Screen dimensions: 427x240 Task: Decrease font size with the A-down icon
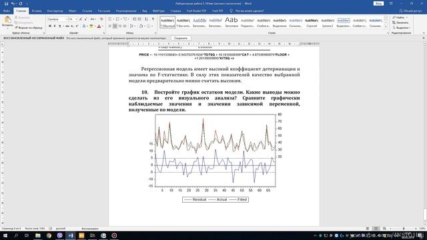coord(85,19)
